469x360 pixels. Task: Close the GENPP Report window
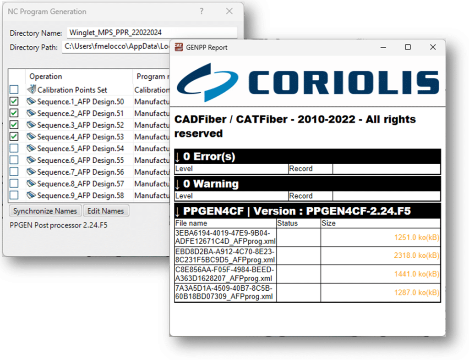[433, 47]
